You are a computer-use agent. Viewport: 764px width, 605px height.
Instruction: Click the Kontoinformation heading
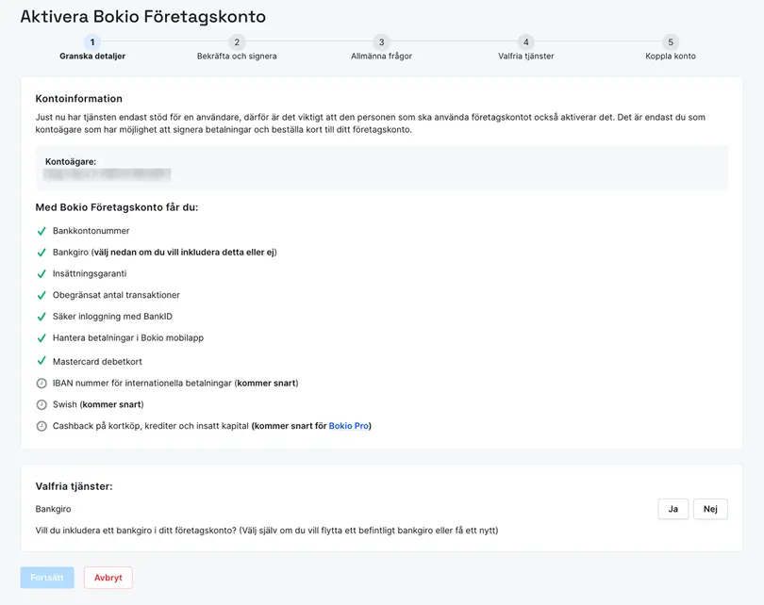pos(79,99)
